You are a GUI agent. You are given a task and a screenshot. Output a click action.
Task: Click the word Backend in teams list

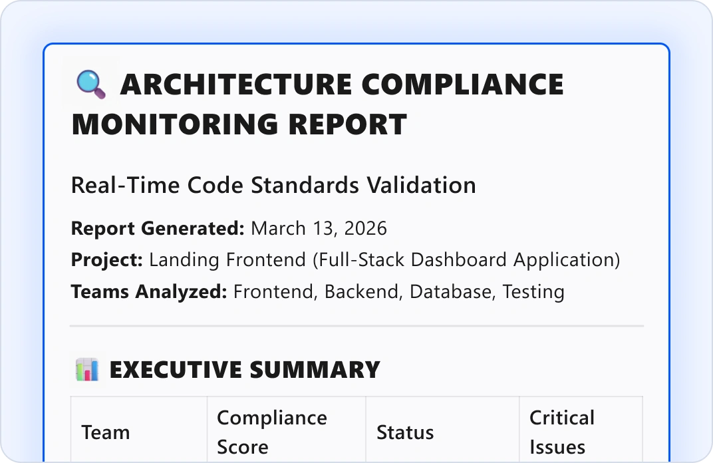[x=363, y=292]
